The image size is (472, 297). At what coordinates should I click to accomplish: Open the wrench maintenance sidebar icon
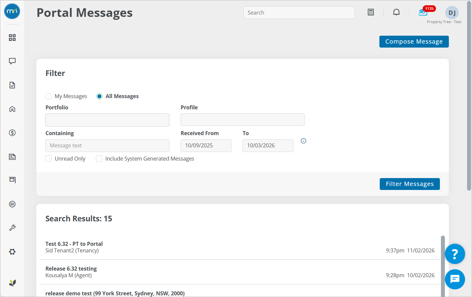tap(12, 228)
